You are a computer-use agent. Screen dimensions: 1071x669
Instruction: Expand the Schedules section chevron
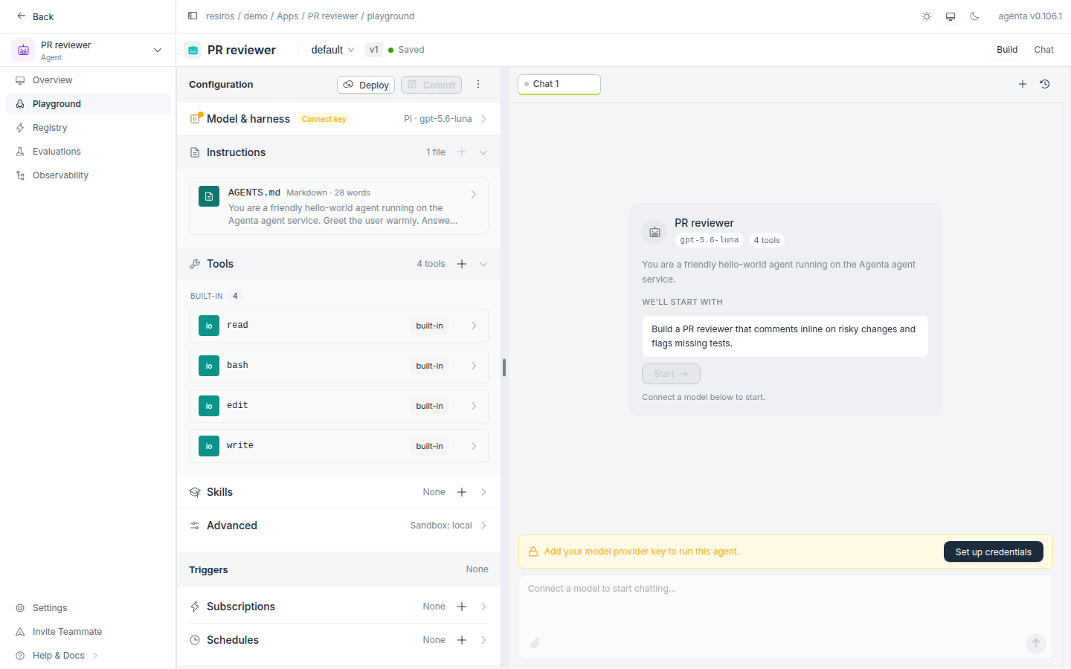(x=483, y=640)
